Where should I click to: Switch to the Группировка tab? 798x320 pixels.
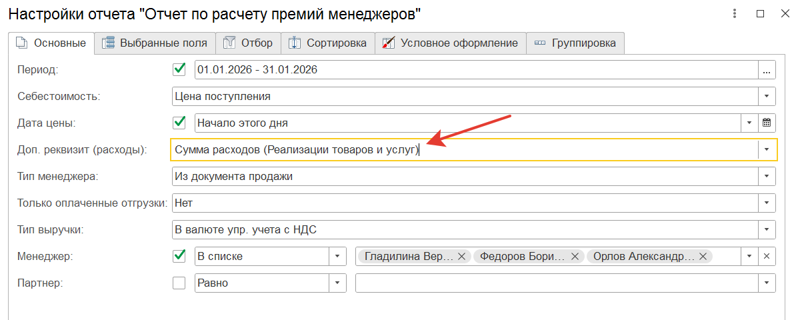point(575,43)
